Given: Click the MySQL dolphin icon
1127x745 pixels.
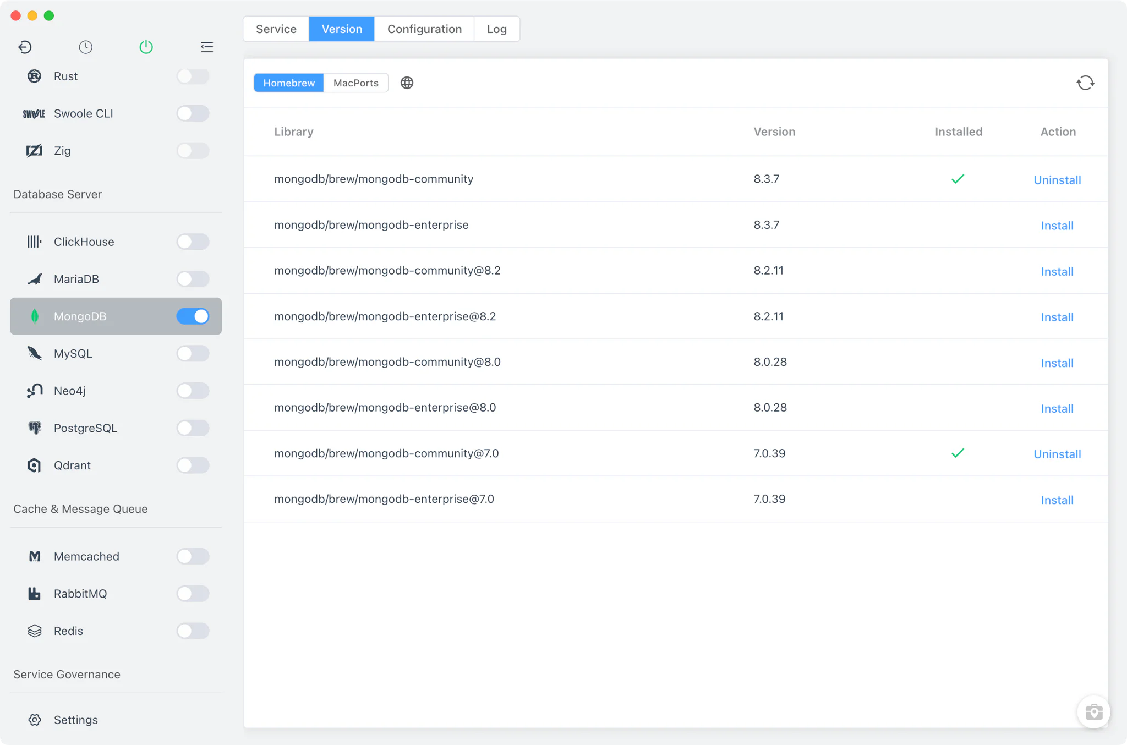Looking at the screenshot, I should [x=34, y=353].
